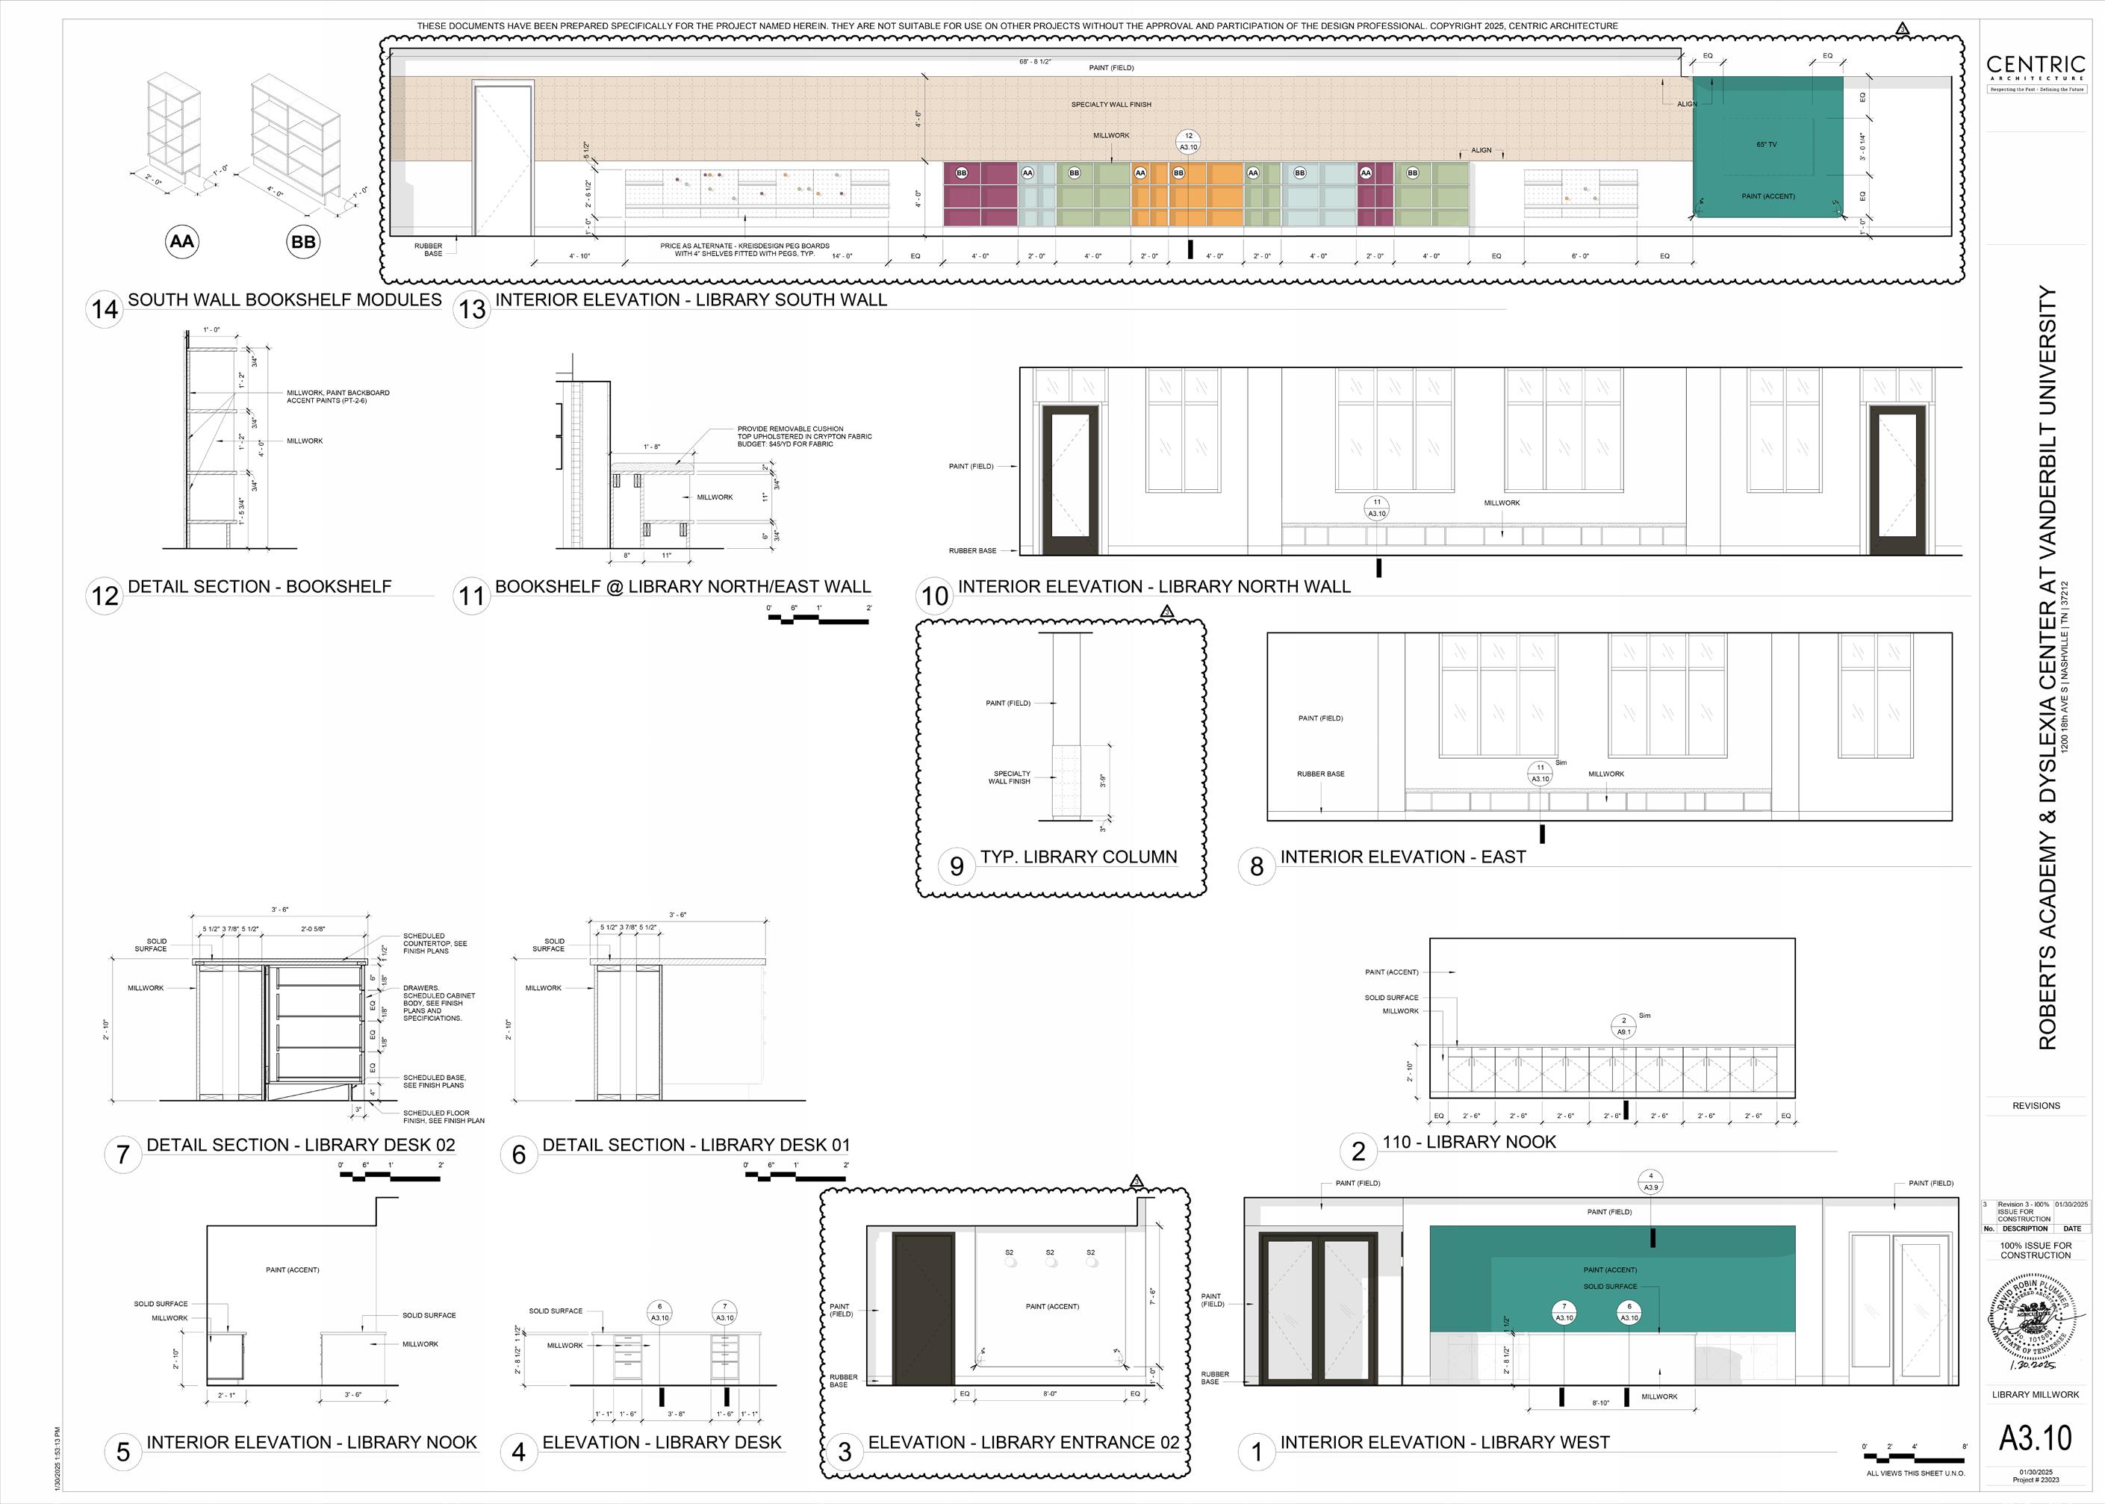Image resolution: width=2105 pixels, height=1504 pixels.
Task: Click the teal accent paint panel with 65" TV
Action: coord(1767,148)
